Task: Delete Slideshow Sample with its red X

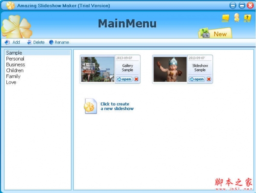Action: coord(209,79)
